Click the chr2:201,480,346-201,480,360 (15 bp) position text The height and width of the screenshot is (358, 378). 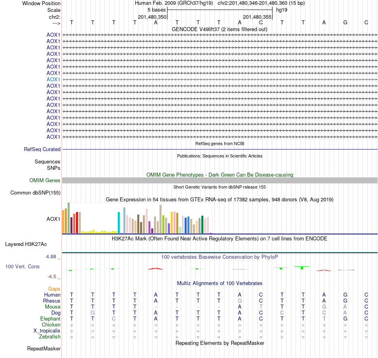(x=261, y=3)
